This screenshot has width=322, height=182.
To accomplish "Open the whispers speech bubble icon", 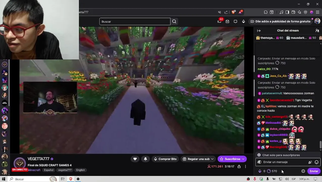I will point(235,21).
